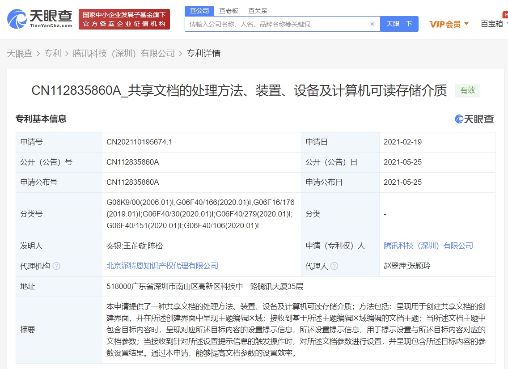This screenshot has width=508, height=369.
Task: Go to 天眼查 home via breadcrumb
Action: click(21, 53)
